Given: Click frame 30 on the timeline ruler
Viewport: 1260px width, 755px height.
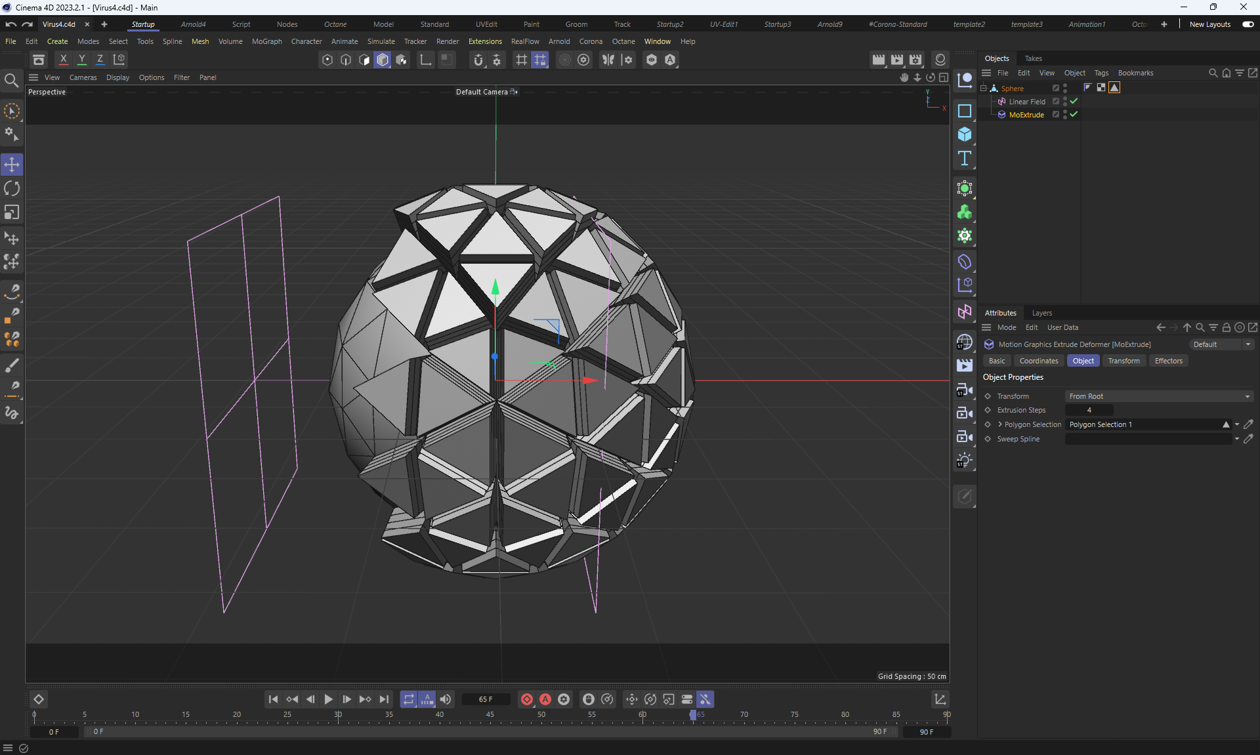Looking at the screenshot, I should (338, 715).
